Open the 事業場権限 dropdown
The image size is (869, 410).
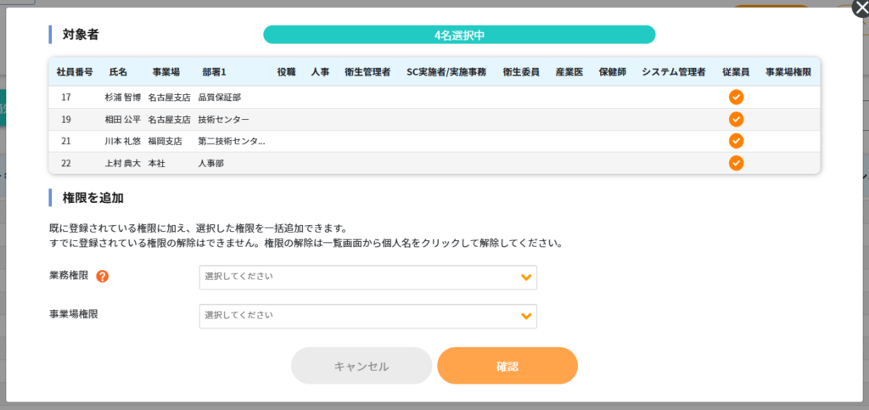point(368,316)
